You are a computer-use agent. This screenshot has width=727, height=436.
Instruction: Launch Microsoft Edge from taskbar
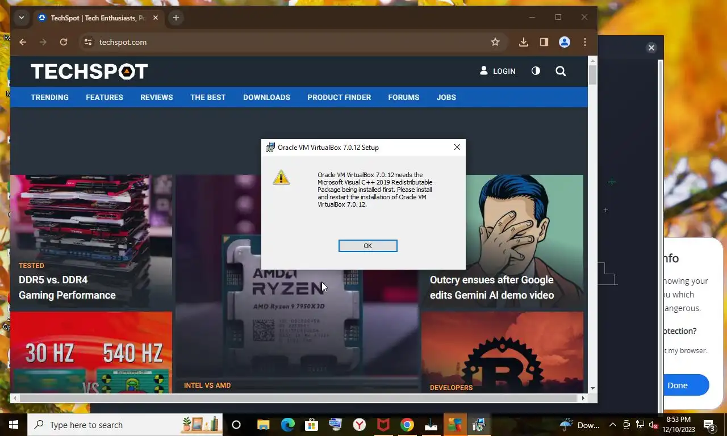click(287, 425)
